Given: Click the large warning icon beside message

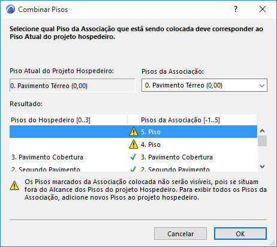Looking at the screenshot, I should [x=14, y=186].
